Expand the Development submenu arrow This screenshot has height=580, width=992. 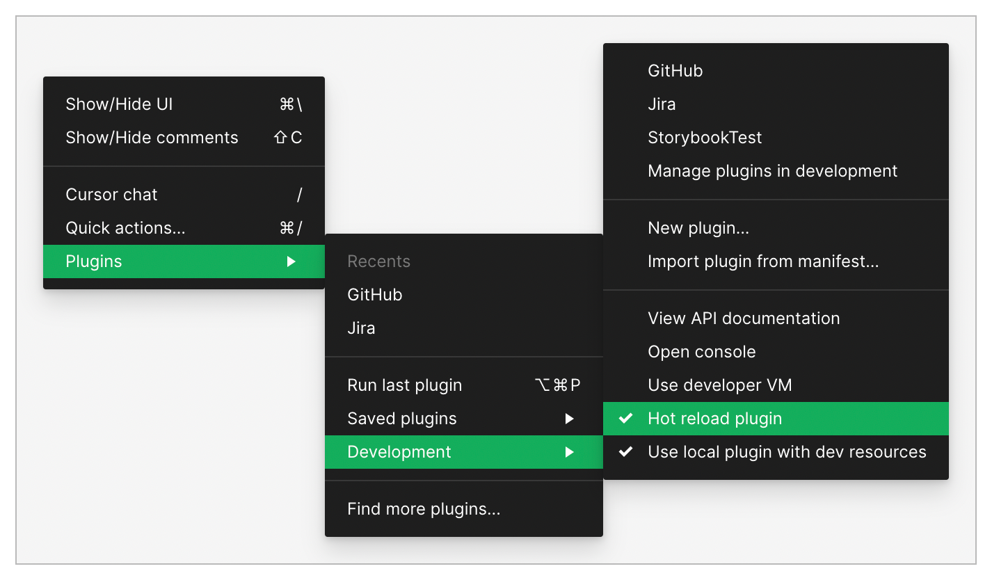point(569,452)
